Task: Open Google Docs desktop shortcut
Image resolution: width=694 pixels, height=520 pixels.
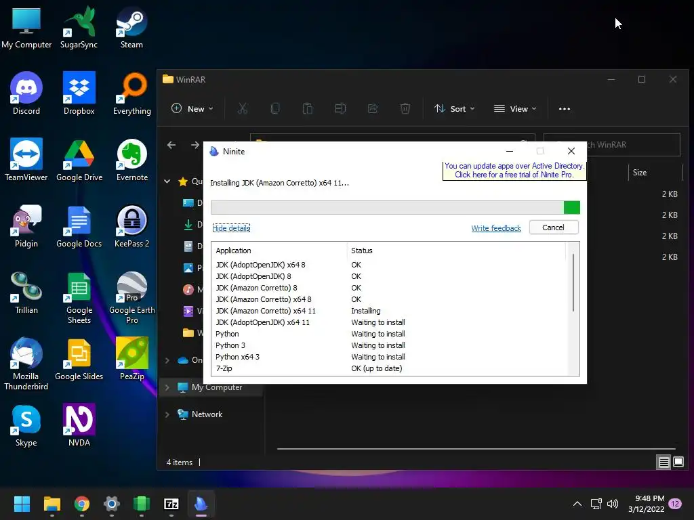Action: click(79, 226)
